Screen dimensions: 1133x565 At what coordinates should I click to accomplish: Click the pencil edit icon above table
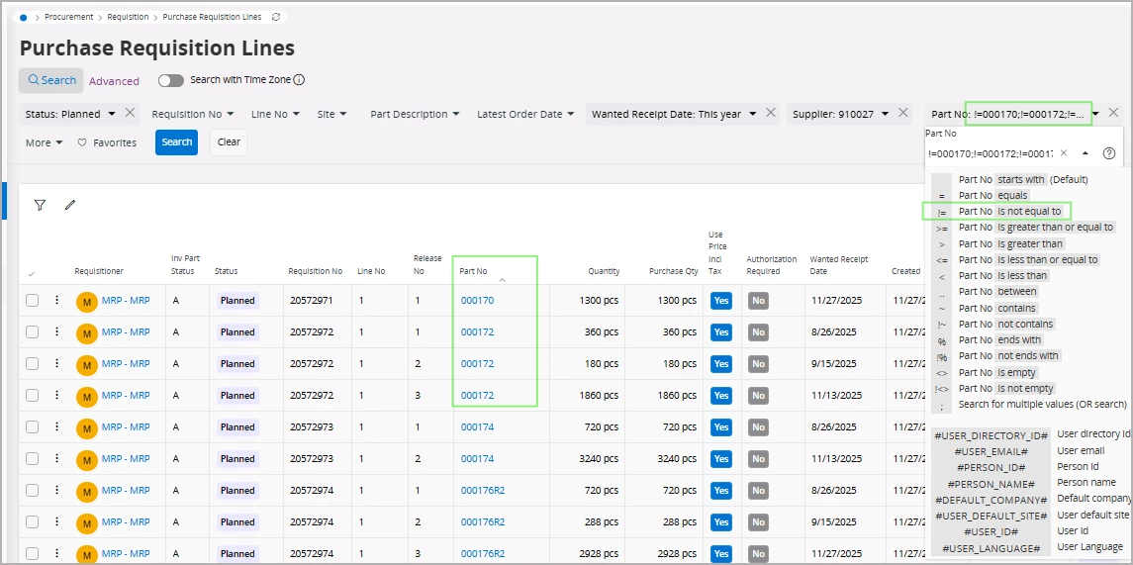(69, 205)
